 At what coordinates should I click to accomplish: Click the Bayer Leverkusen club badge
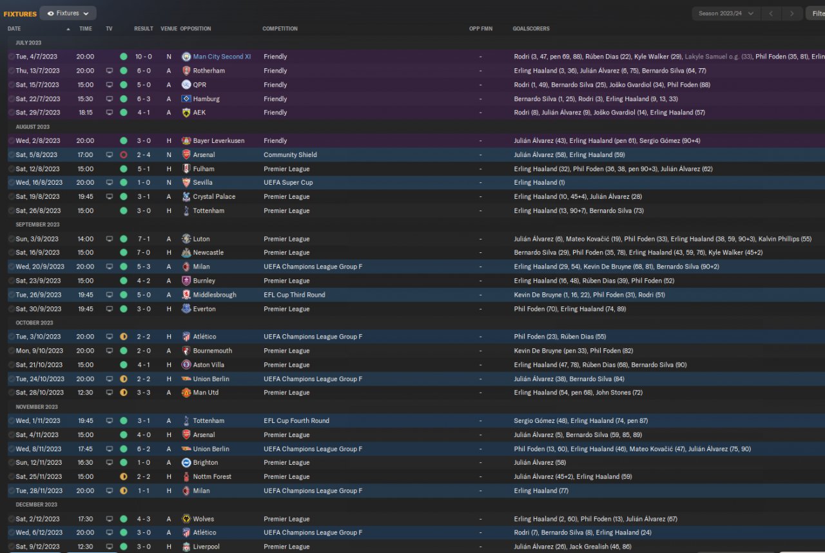(x=186, y=141)
